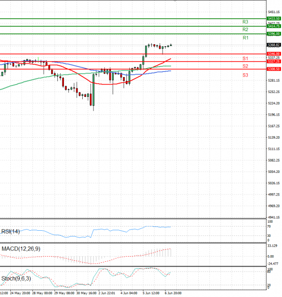Click the R3 resistance label
The image size is (282, 297).
245,22
